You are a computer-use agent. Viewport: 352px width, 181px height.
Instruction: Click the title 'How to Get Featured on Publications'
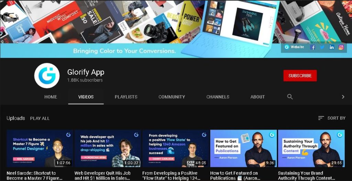[x=235, y=176]
